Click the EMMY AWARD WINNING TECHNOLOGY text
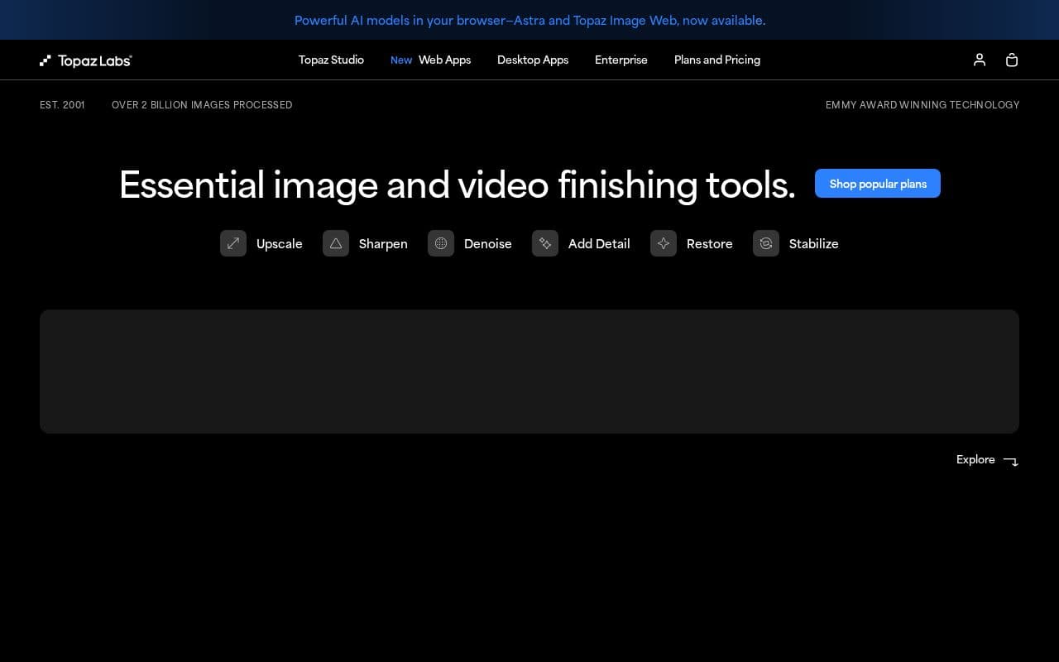Image resolution: width=1059 pixels, height=662 pixels. (922, 105)
